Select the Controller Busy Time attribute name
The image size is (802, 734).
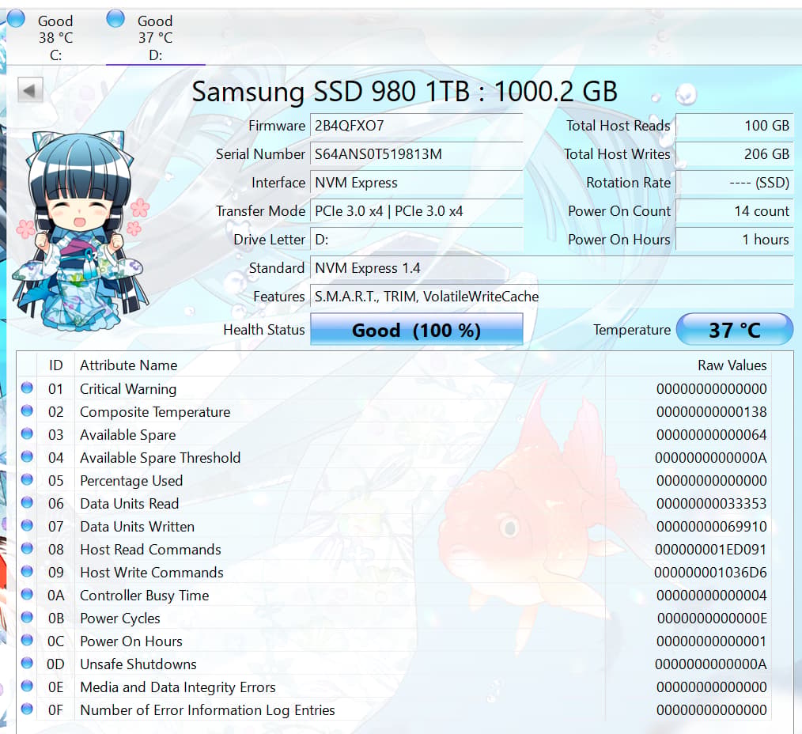145,596
